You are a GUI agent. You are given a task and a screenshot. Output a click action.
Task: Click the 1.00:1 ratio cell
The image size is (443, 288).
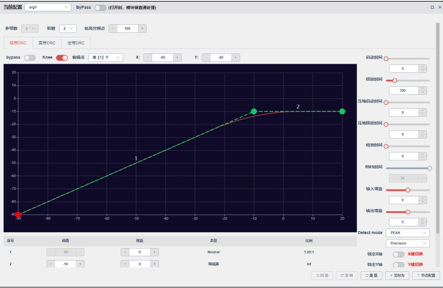(309, 252)
